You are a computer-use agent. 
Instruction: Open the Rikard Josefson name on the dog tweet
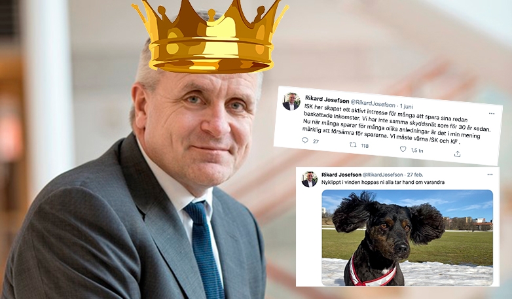(x=341, y=175)
